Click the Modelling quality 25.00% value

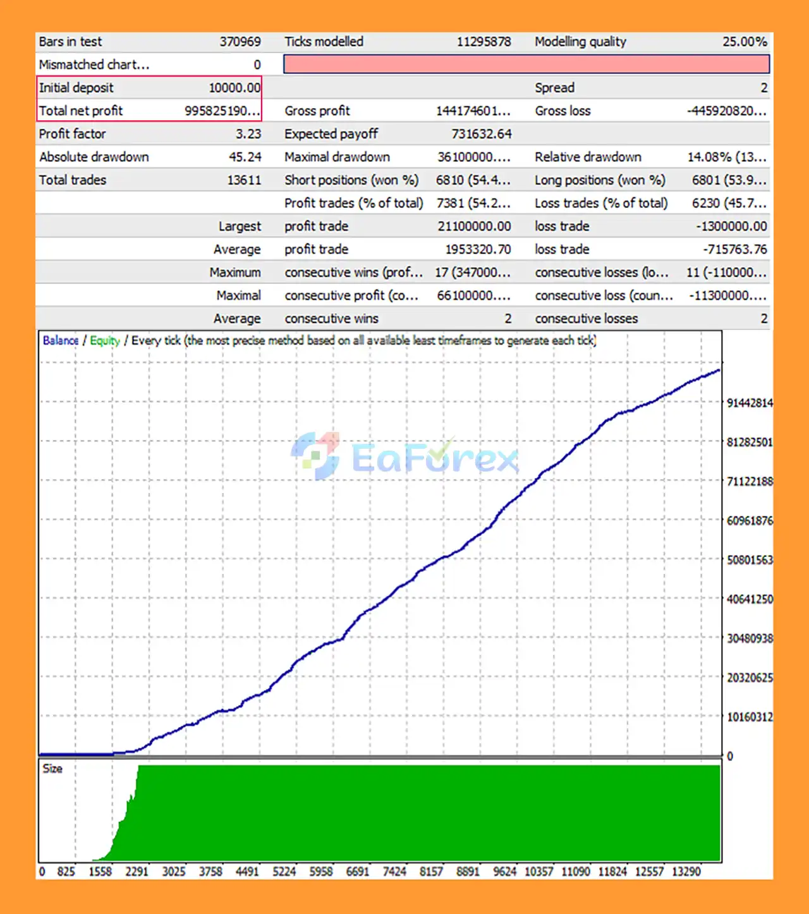[744, 42]
